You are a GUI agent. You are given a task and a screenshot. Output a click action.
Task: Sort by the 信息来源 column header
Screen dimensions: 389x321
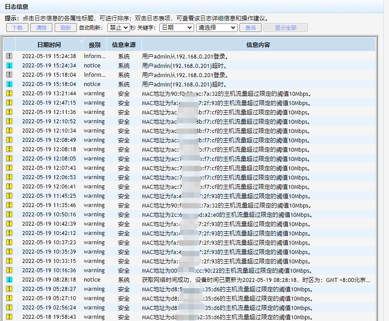(124, 45)
